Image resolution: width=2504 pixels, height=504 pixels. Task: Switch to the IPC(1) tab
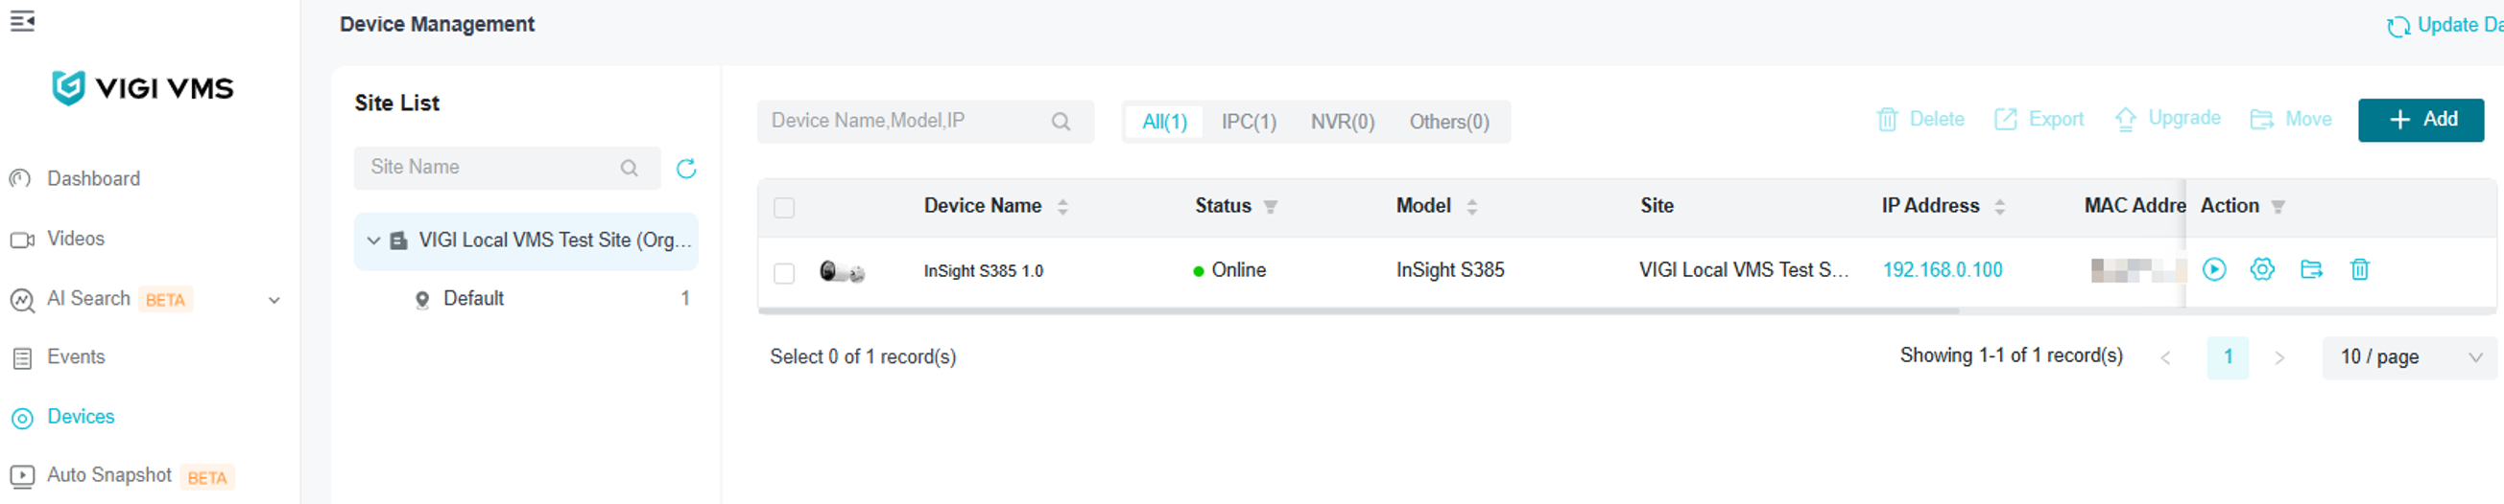(x=1249, y=123)
